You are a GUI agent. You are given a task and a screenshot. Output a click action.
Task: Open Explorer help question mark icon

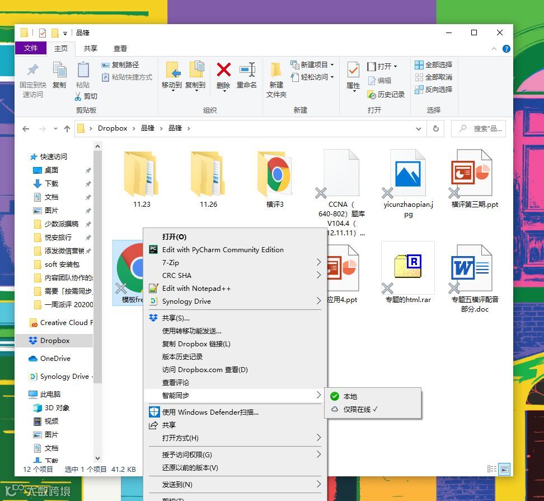506,49
